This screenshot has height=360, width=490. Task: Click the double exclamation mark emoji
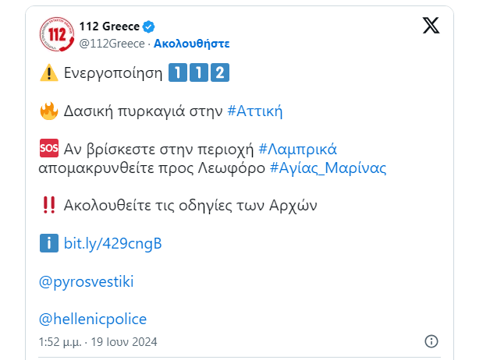point(48,205)
